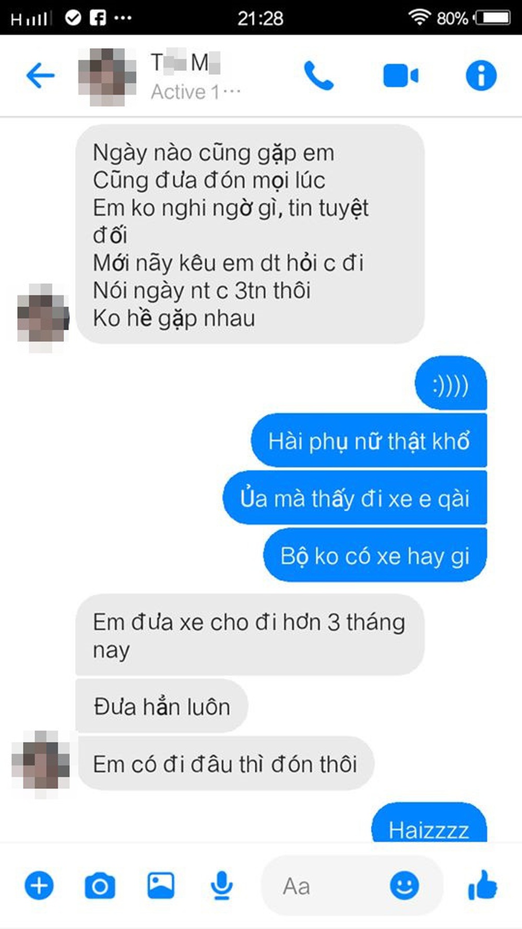
Task: Open the plus more-actions button
Action: tap(39, 886)
